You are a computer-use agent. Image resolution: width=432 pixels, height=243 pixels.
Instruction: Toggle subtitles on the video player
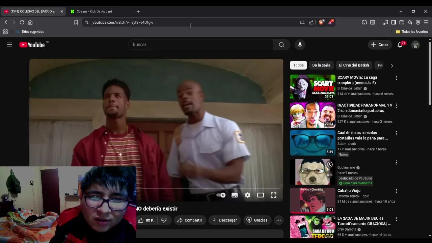tap(235, 195)
